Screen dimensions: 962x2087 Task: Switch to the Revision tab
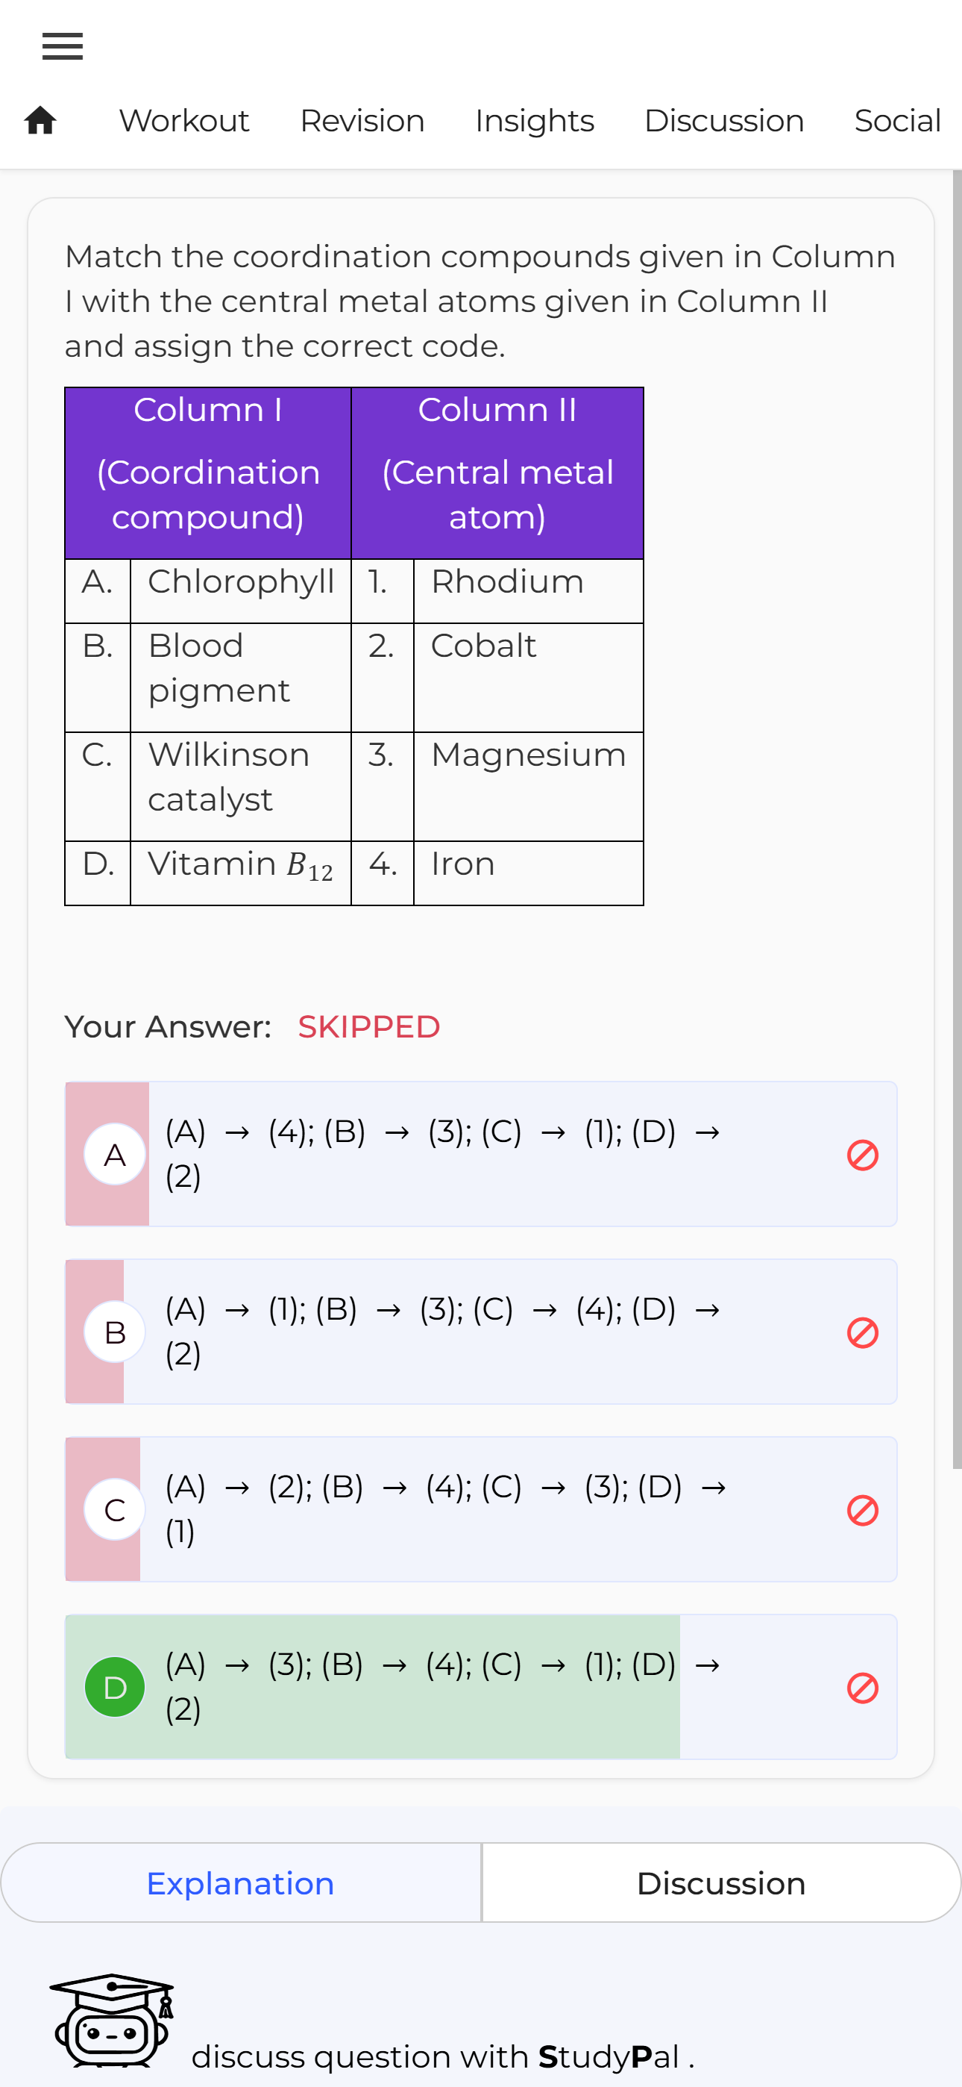click(362, 121)
